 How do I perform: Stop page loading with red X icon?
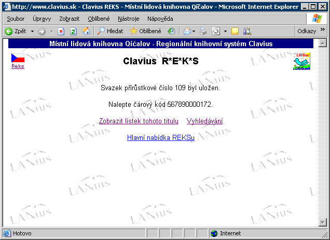click(61, 31)
